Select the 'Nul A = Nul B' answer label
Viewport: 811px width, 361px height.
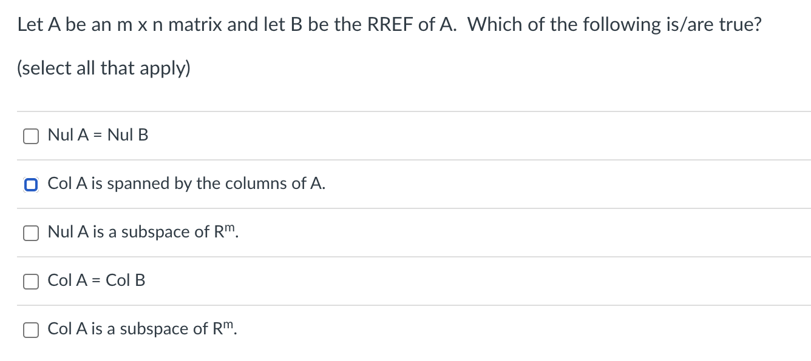pos(98,135)
